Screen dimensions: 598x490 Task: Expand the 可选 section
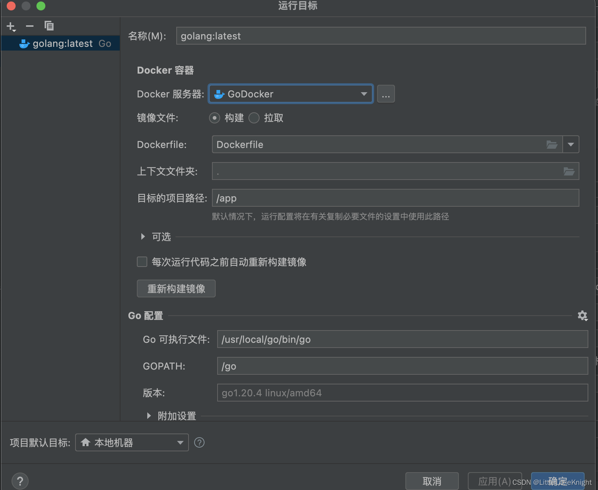pyautogui.click(x=143, y=236)
